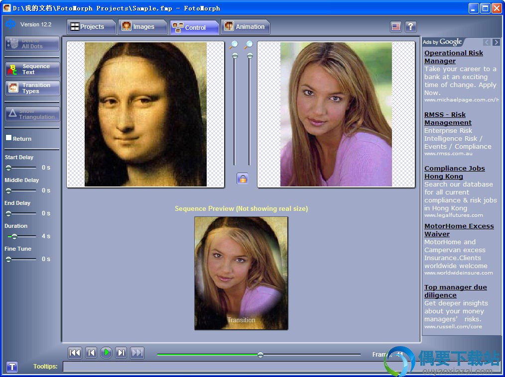505x377 pixels.
Task: Open Transition Types options
Action: pyautogui.click(x=32, y=88)
